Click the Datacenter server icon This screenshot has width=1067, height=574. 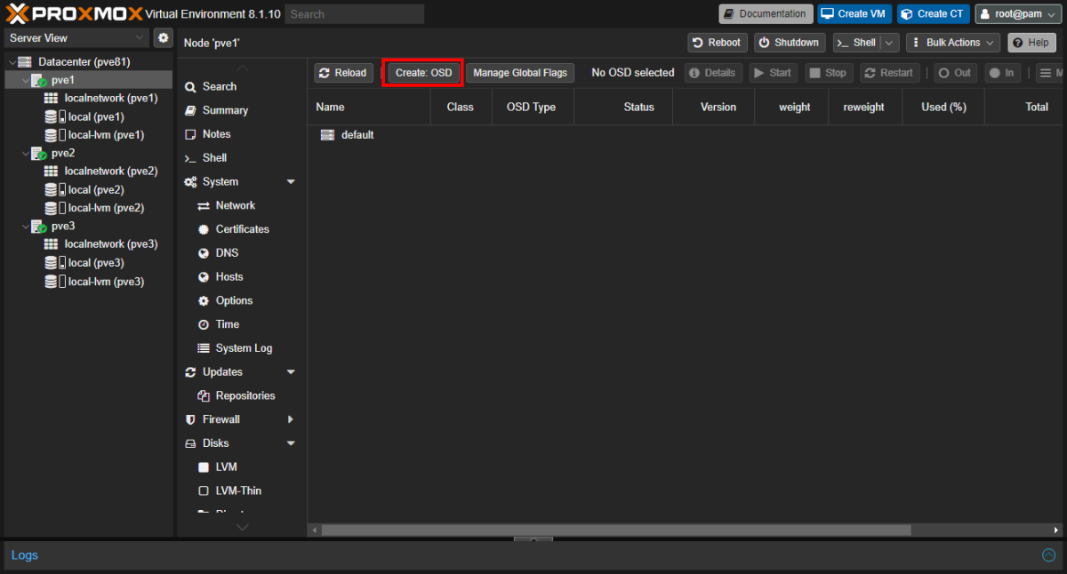tap(25, 62)
